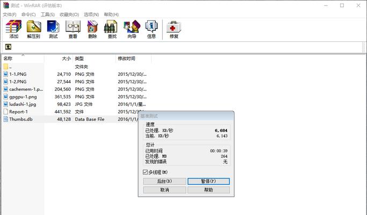
Task: Click the 添加 (Add) toolbar icon
Action: (x=13, y=27)
